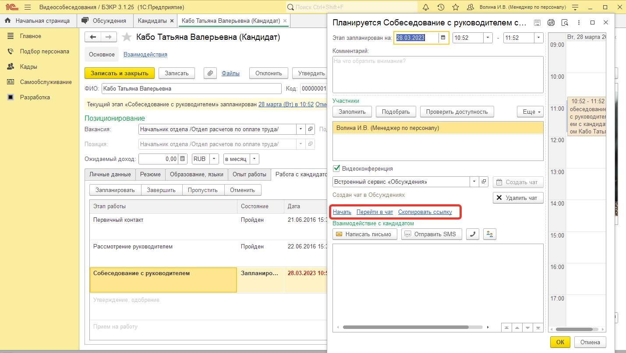
Task: Select participant row Волина И.В.
Action: tap(438, 128)
